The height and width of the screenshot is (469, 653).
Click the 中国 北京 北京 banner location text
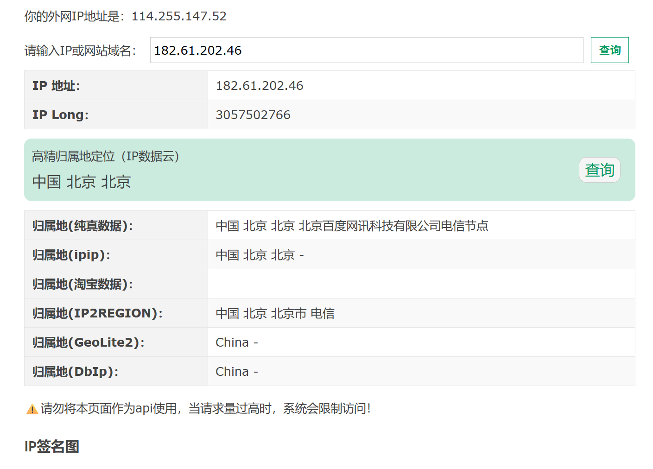(x=82, y=182)
